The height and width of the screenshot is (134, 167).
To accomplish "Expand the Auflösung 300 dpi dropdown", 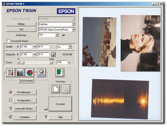I will (x=57, y=35).
